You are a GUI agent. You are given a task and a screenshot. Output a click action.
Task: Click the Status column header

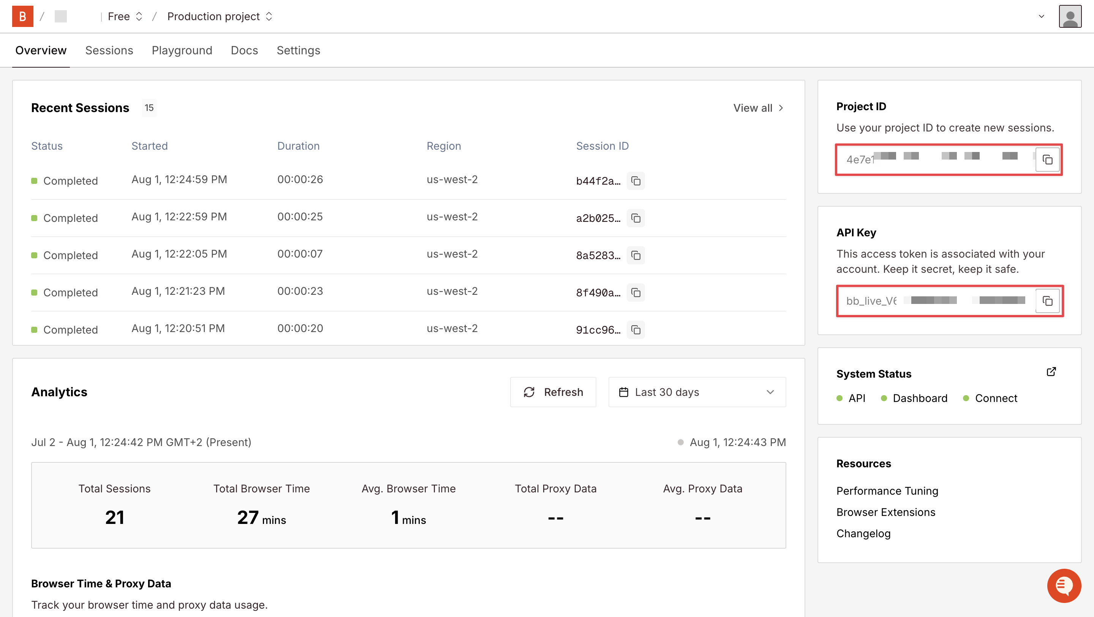47,146
